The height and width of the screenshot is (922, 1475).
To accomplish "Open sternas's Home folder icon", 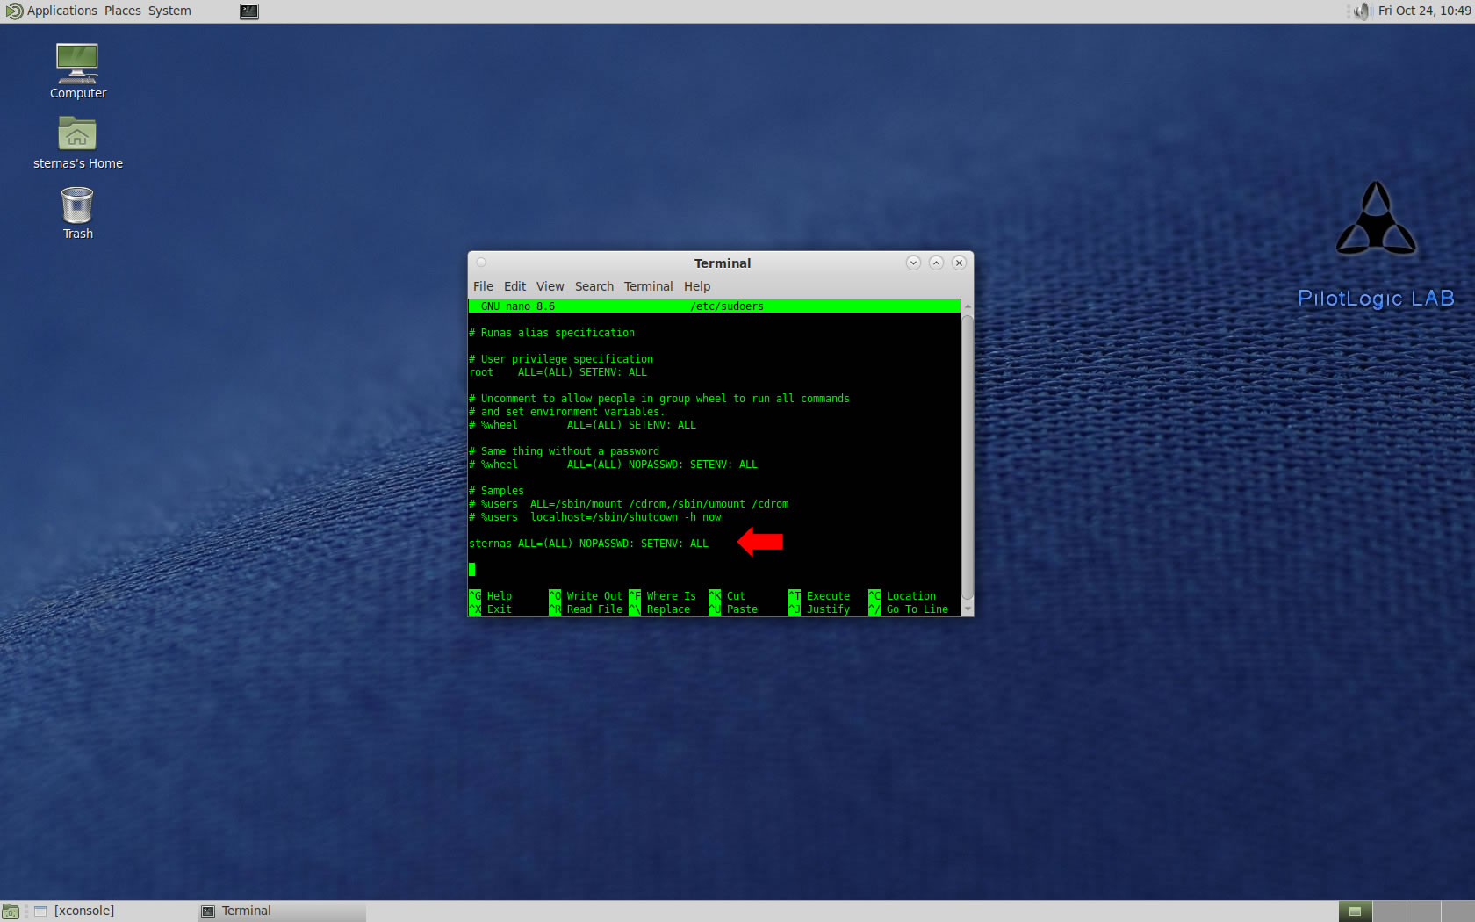I will click(77, 136).
